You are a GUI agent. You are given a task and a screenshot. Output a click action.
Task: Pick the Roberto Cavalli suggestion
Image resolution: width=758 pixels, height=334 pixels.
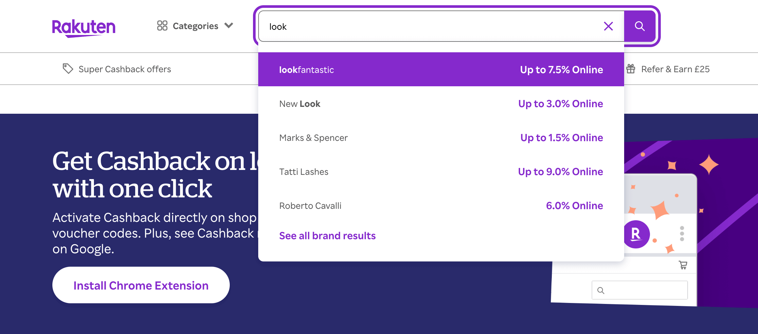pyautogui.click(x=441, y=206)
